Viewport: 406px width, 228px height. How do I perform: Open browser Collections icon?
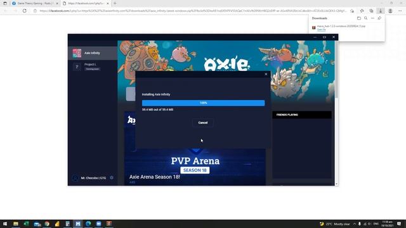coord(371,11)
